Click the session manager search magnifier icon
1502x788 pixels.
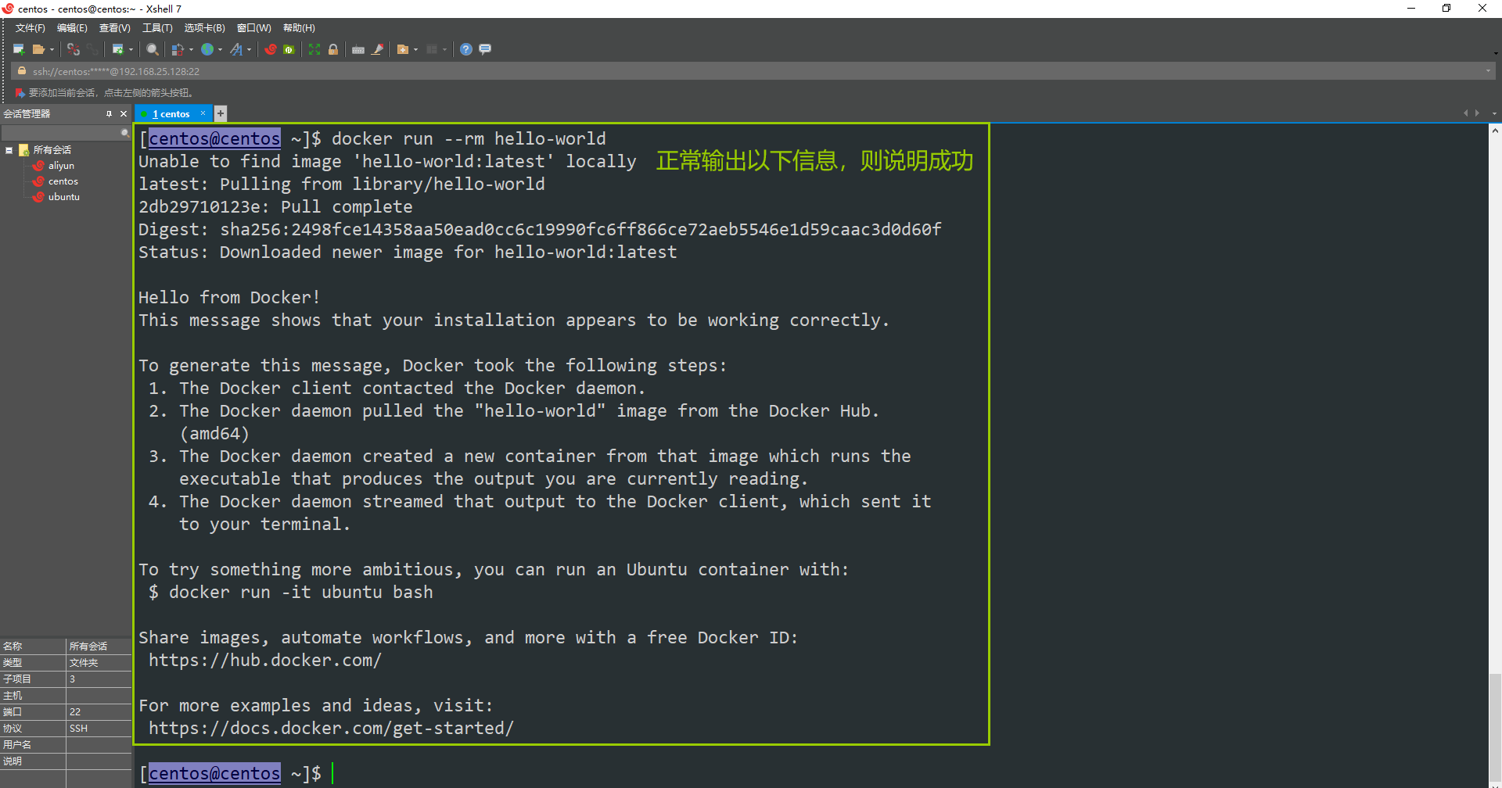click(x=125, y=133)
